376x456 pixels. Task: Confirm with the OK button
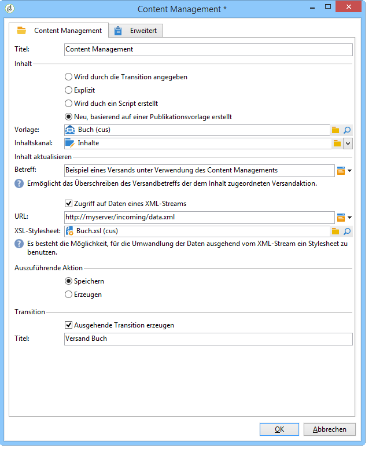click(x=279, y=429)
